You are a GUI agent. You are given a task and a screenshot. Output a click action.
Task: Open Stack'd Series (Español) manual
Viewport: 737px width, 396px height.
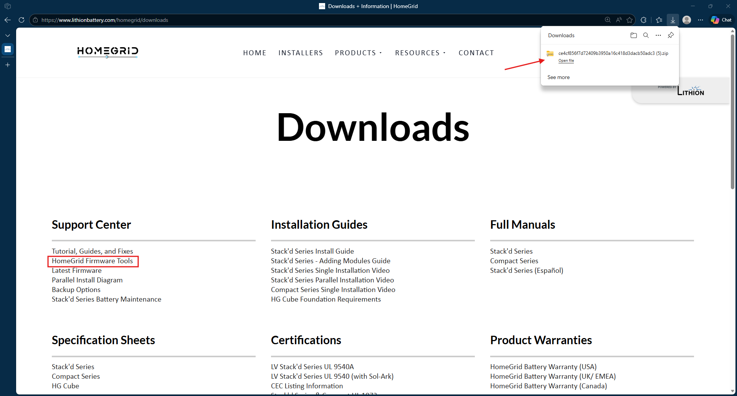pos(527,271)
